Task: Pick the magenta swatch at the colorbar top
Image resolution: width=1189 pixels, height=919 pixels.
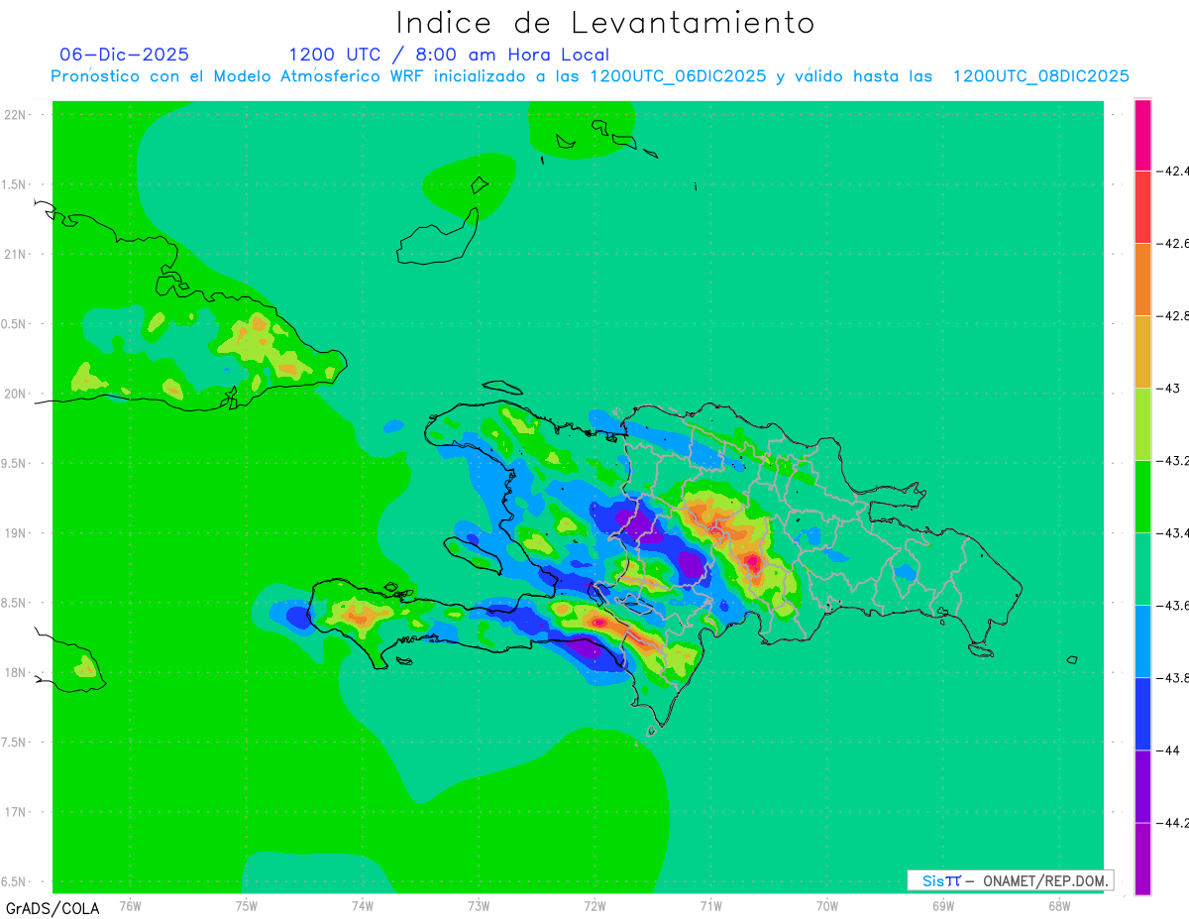Action: pos(1142,135)
